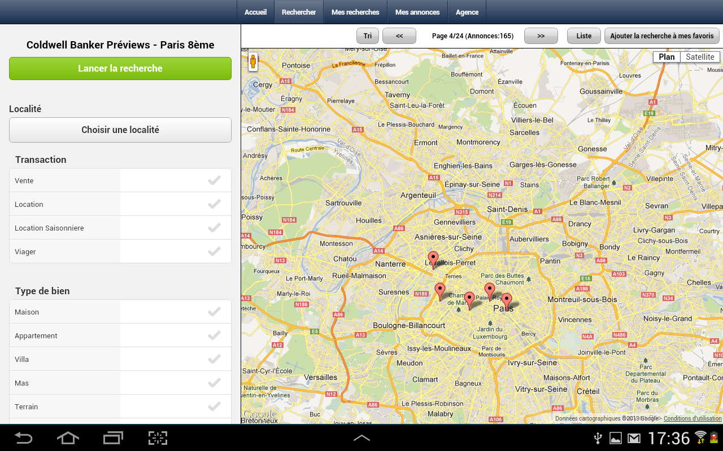
Task: Tap the Android back arrow icon
Action: click(x=23, y=437)
